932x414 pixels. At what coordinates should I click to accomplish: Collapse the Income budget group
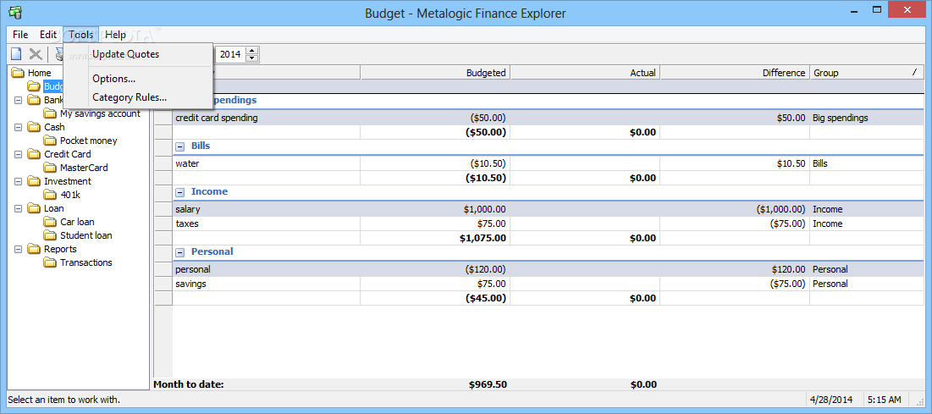(x=180, y=192)
